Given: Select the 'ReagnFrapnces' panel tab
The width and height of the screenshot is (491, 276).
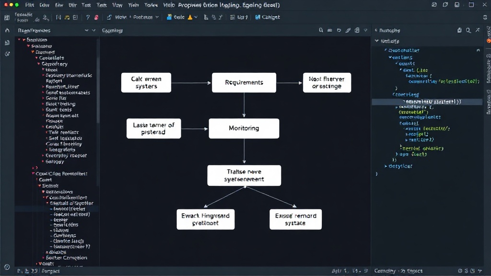Looking at the screenshot, I should tap(34, 30).
